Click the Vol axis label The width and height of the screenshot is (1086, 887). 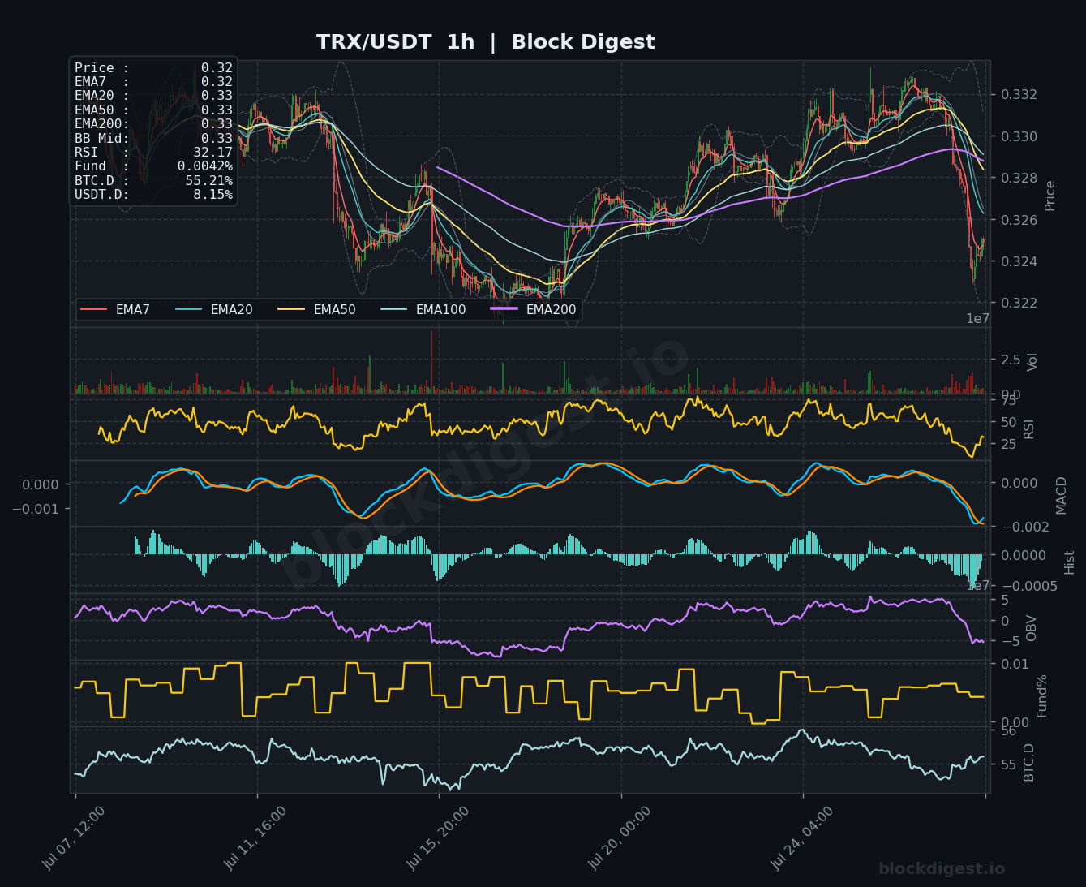click(x=1032, y=362)
